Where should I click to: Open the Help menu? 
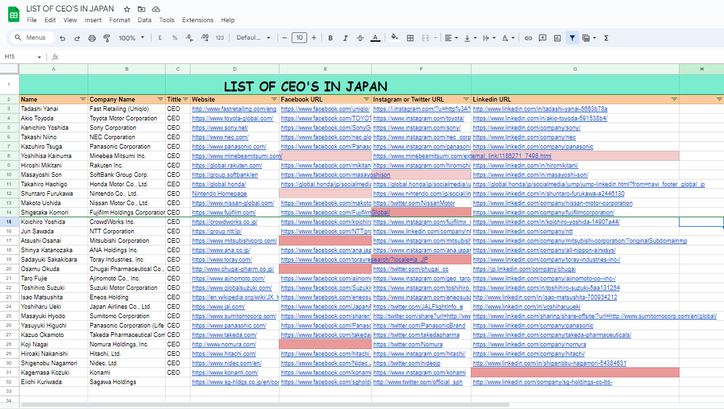tap(228, 20)
